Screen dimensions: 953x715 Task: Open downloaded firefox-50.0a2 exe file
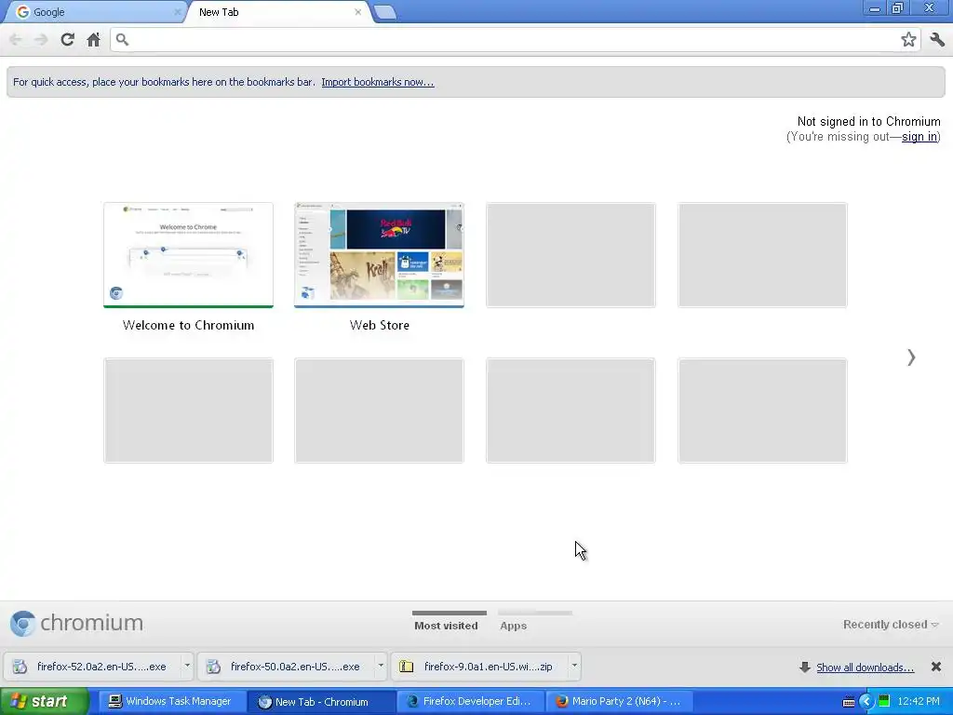click(287, 667)
